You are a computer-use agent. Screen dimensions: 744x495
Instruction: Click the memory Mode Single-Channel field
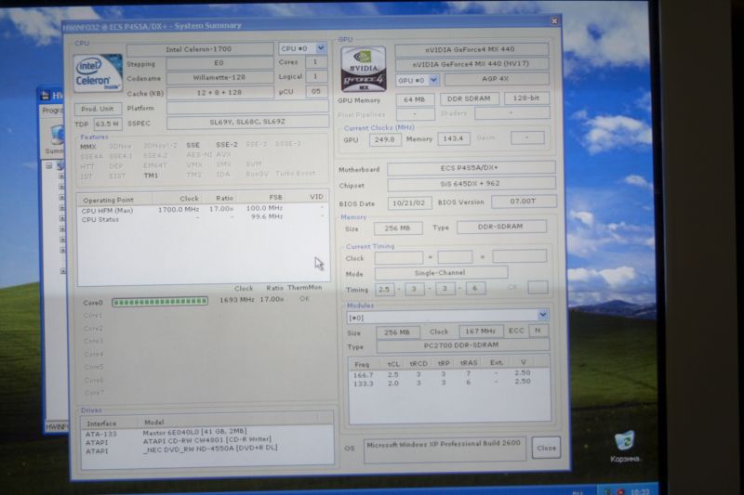coord(441,273)
